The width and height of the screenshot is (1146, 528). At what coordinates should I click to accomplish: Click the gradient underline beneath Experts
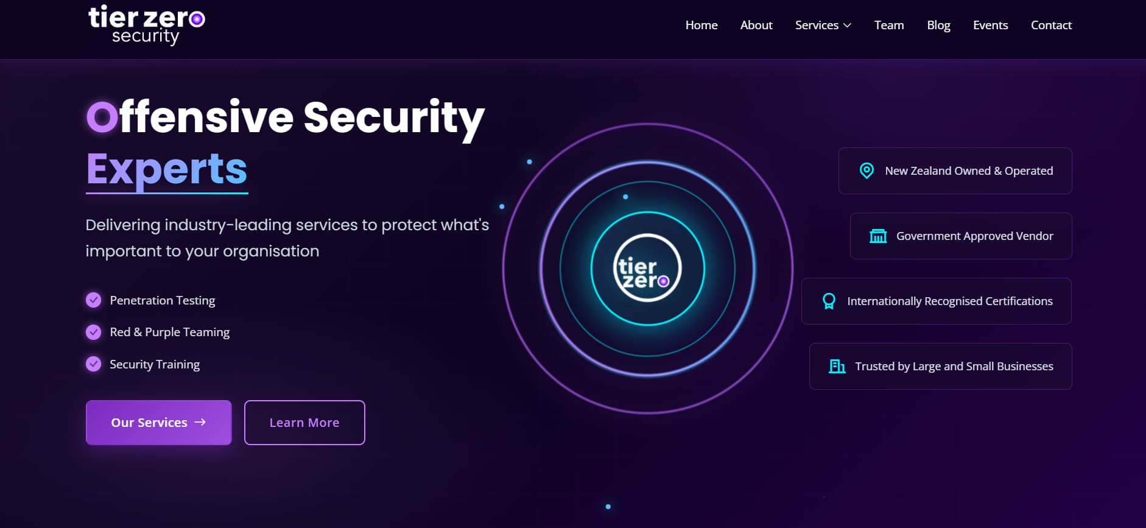pyautogui.click(x=166, y=192)
